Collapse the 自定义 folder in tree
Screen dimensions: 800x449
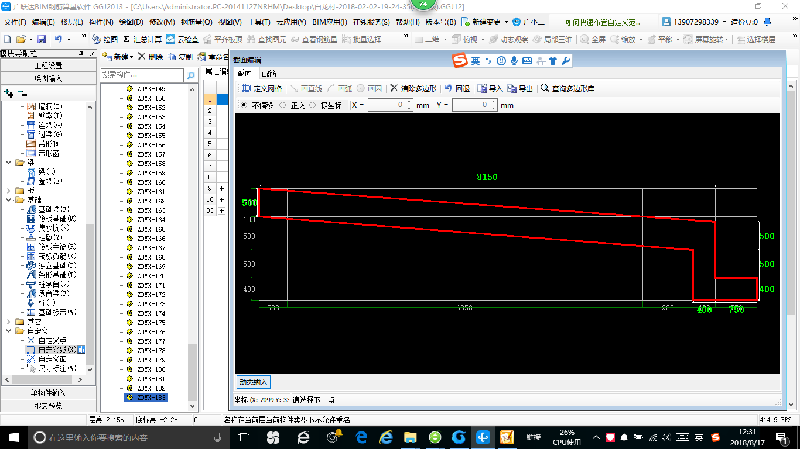point(9,331)
